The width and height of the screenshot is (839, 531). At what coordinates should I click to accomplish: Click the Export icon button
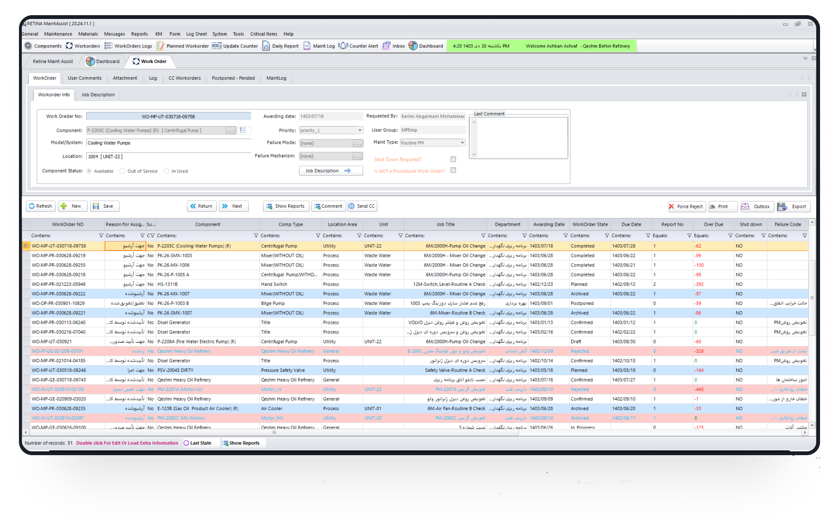[x=794, y=206]
